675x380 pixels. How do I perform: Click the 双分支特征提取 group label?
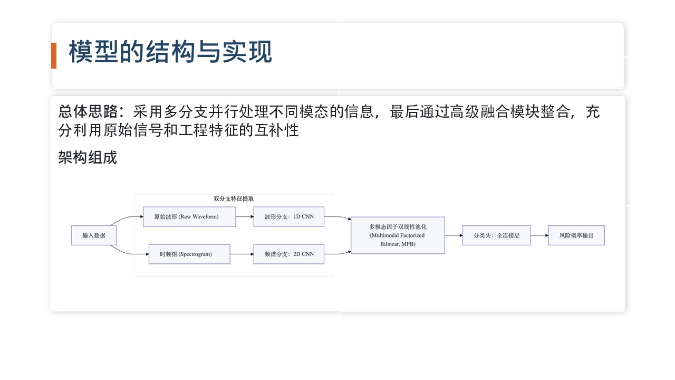click(234, 199)
